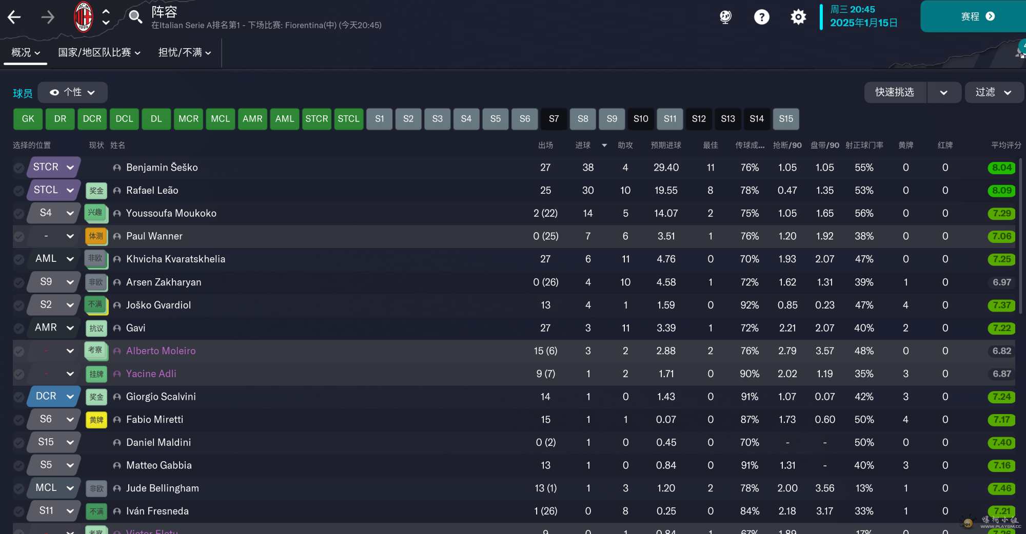Open the AC Milan club badge
Screen dimensions: 1026x534
tap(83, 17)
